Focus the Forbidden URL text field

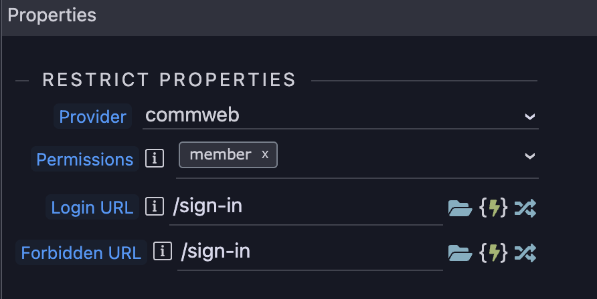pyautogui.click(x=310, y=253)
